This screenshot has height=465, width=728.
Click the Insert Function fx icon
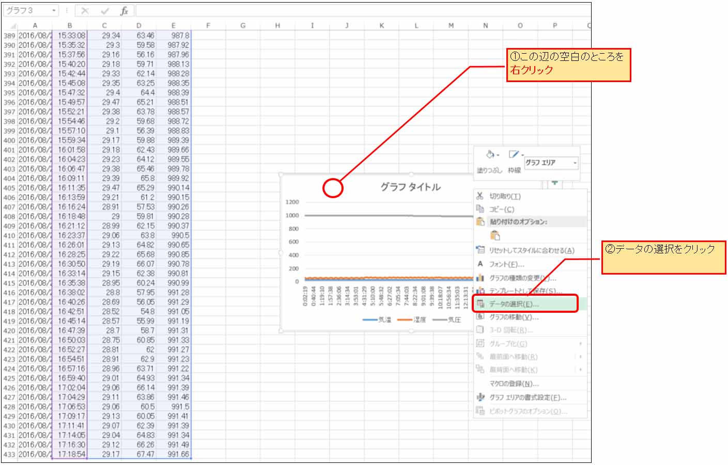124,11
